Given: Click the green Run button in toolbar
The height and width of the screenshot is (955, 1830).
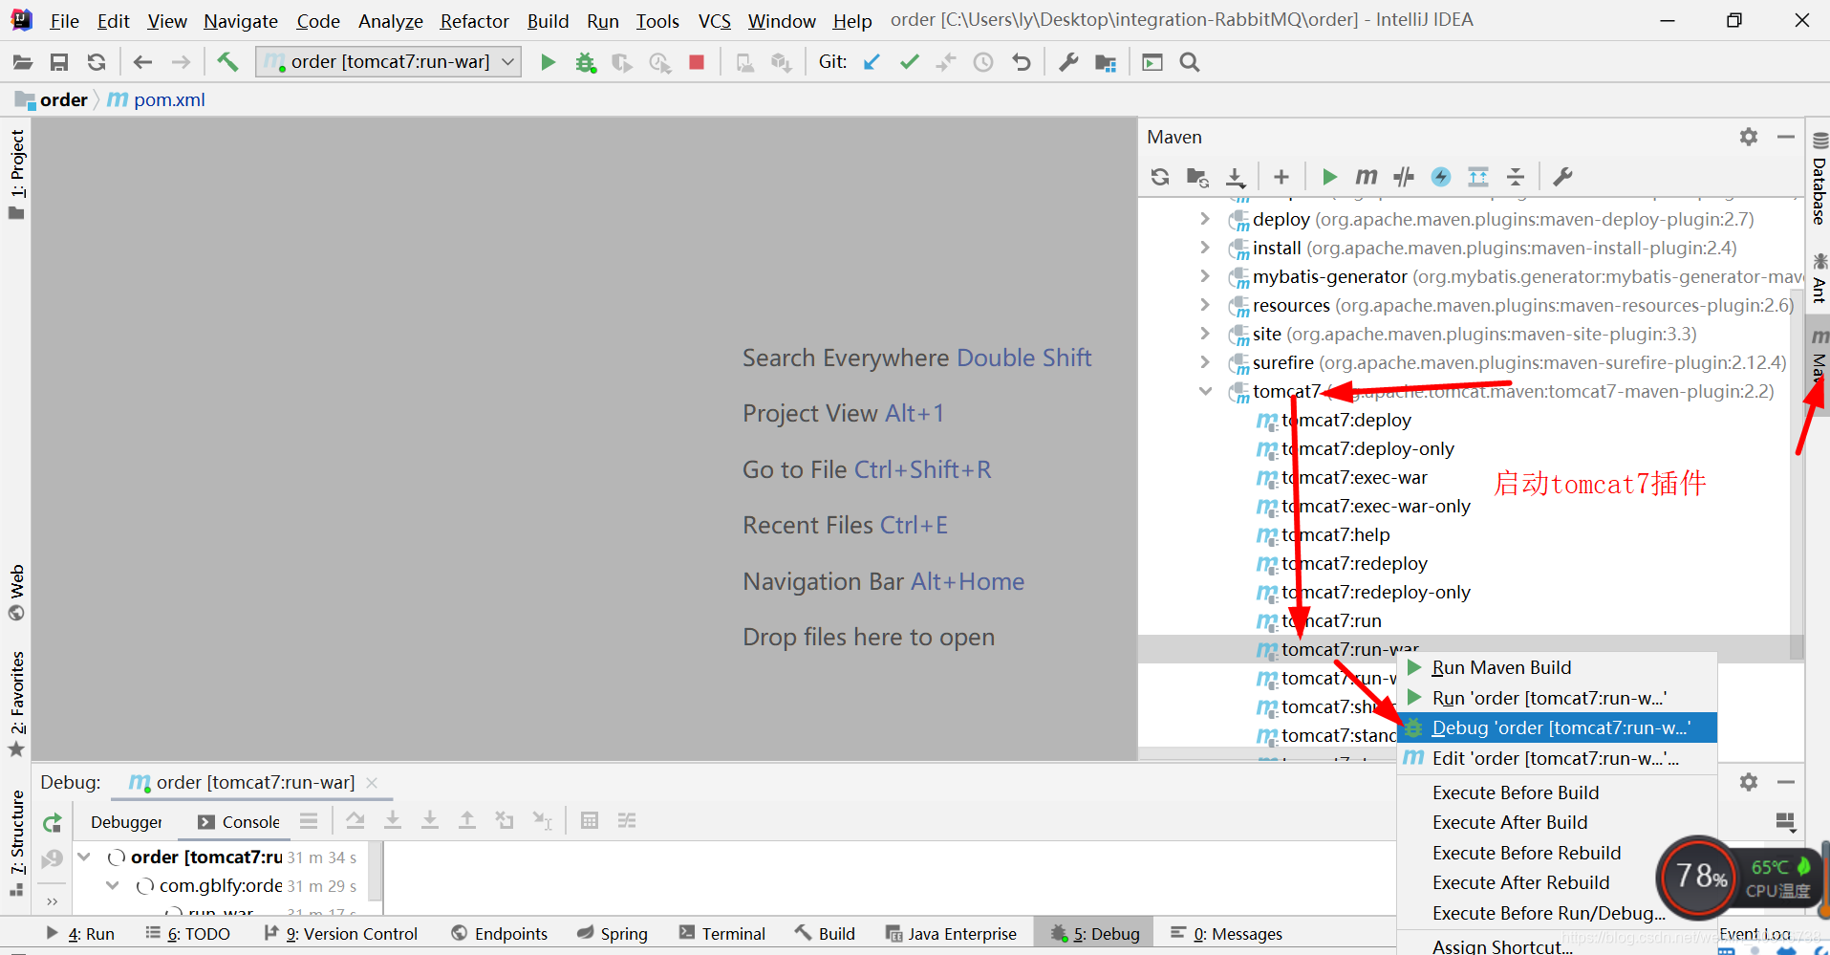Looking at the screenshot, I should pyautogui.click(x=548, y=62).
